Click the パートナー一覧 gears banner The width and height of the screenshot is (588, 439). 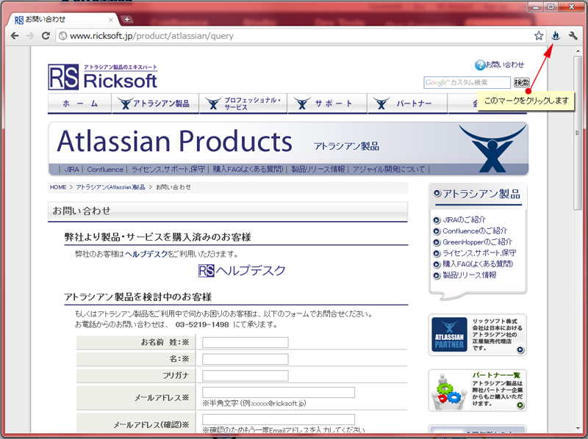(x=477, y=391)
